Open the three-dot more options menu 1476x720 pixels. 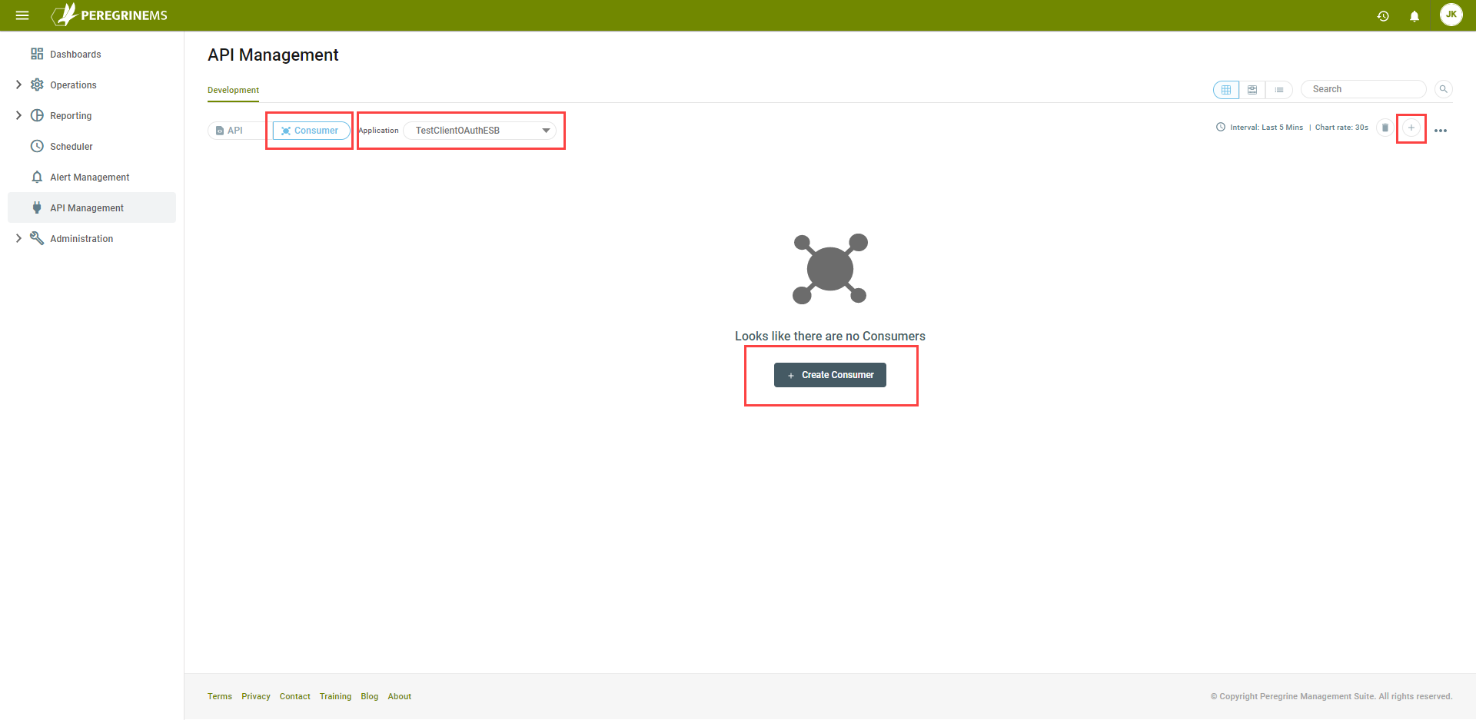1441,131
